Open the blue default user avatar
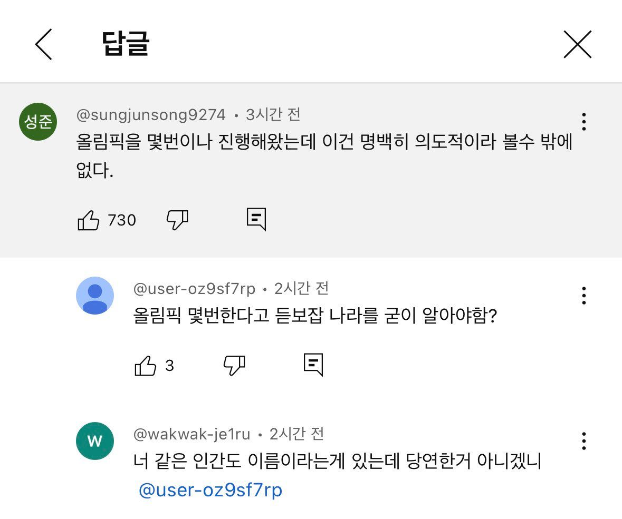 pos(95,296)
